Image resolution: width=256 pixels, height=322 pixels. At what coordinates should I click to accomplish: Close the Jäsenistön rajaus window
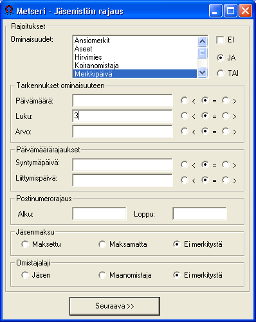(x=245, y=10)
